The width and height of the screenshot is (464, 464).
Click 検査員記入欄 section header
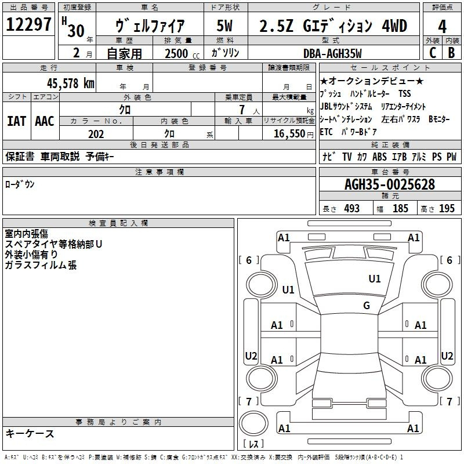[118, 223]
